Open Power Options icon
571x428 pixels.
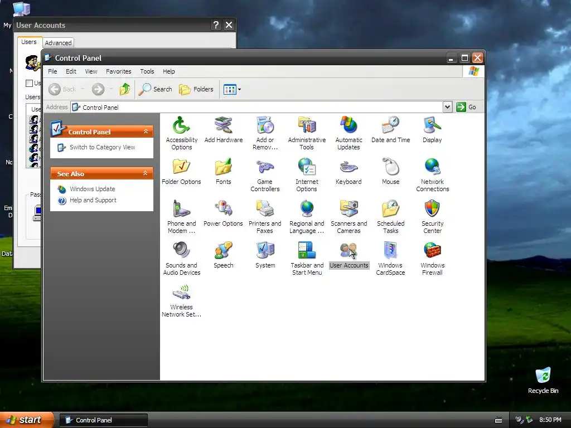tap(223, 213)
